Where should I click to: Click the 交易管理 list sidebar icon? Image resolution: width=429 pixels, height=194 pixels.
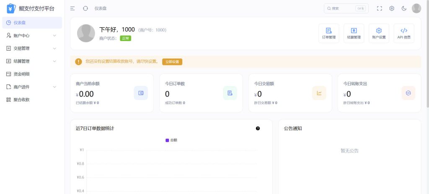(x=8, y=49)
